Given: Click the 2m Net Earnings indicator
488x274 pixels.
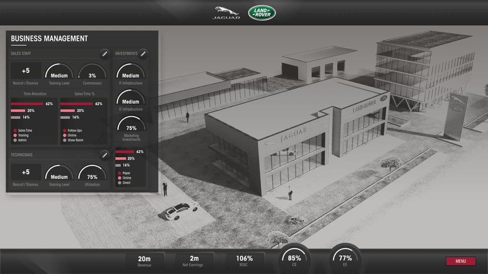Looking at the screenshot, I should point(194,261).
